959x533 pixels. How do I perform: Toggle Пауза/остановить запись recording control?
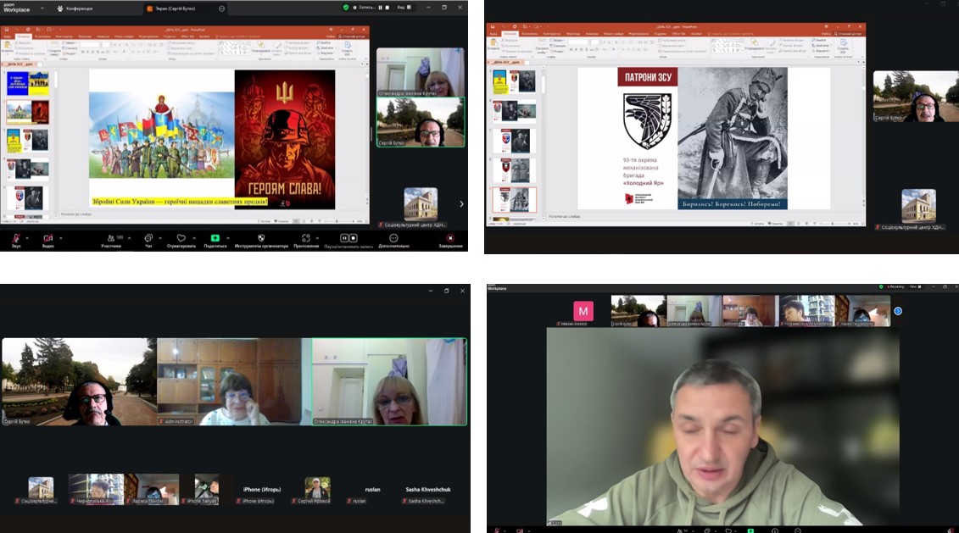(x=344, y=238)
